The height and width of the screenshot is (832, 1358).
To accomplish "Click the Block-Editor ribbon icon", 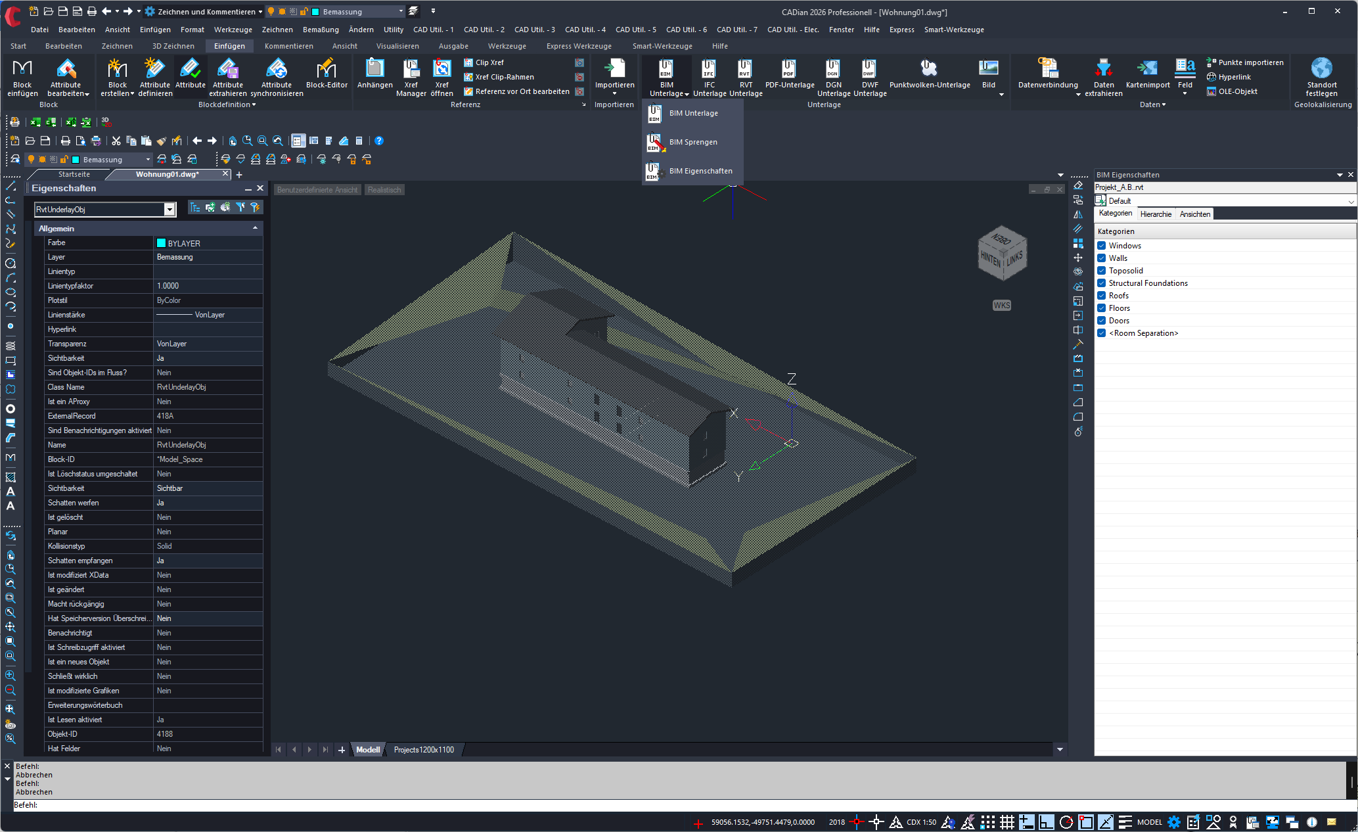I will coord(327,68).
